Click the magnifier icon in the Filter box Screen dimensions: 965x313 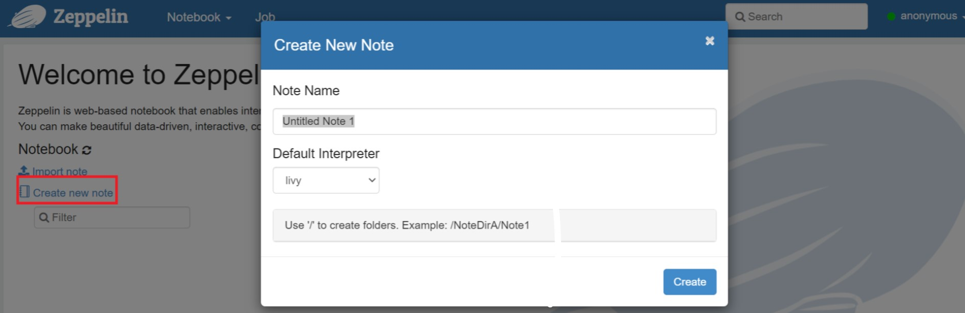[44, 217]
